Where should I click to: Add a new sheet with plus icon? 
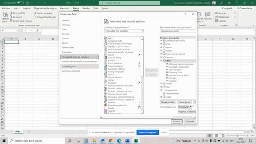point(29,132)
